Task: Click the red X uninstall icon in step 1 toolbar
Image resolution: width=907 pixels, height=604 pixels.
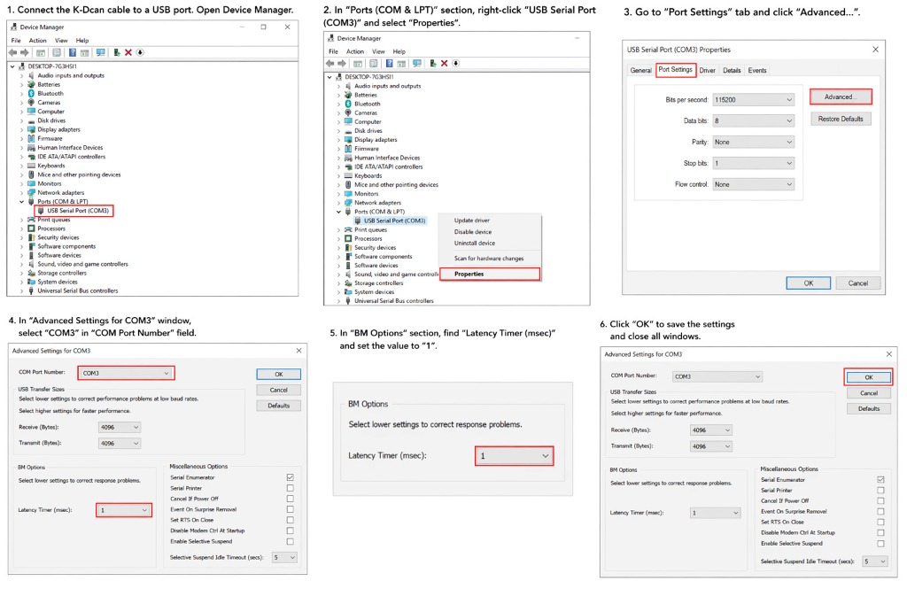Action: pos(128,52)
